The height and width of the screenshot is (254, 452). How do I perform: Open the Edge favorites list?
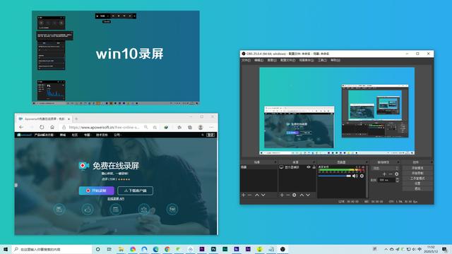(179, 127)
